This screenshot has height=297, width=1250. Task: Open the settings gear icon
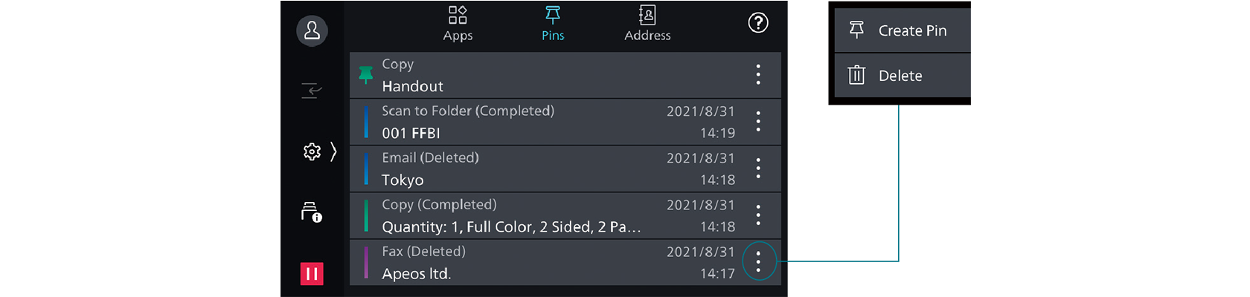[312, 152]
